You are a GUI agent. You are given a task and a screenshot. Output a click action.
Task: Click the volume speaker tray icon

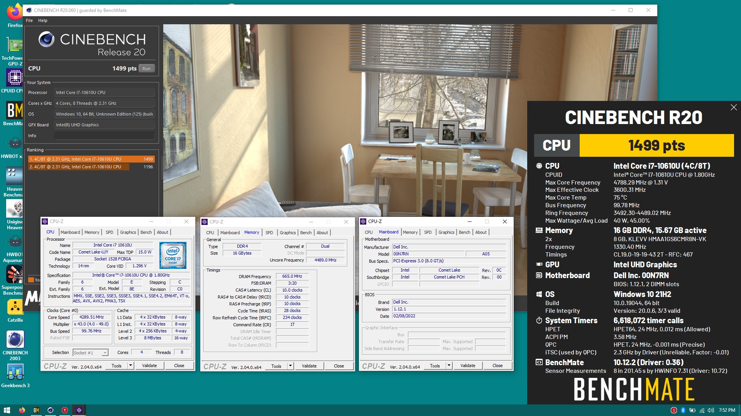pos(711,410)
